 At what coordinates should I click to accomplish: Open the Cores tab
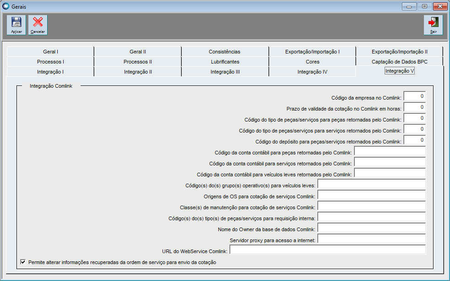(312, 62)
